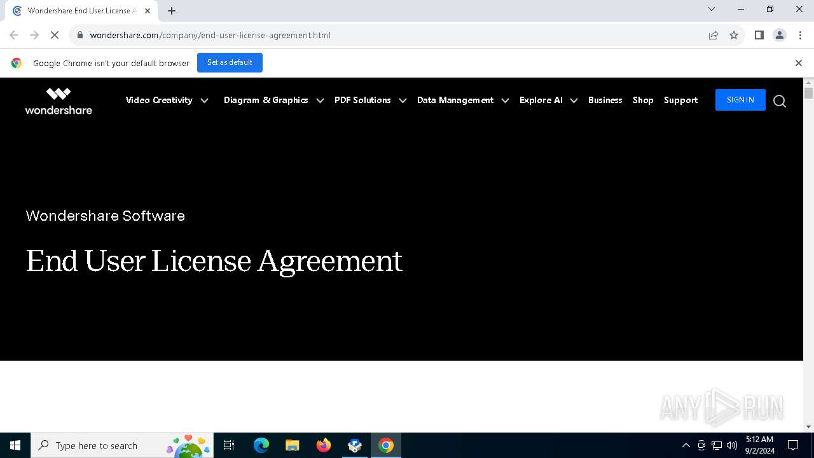The image size is (814, 458).
Task: Go forward in browser history
Action: (34, 35)
